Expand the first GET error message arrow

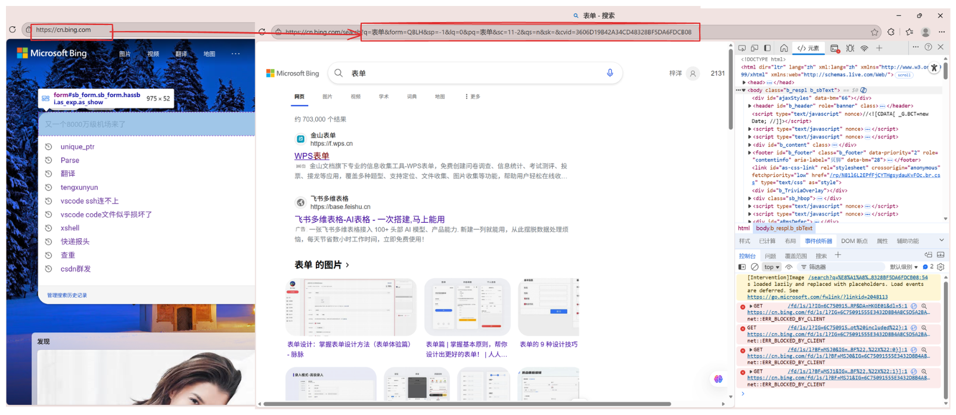pos(751,306)
